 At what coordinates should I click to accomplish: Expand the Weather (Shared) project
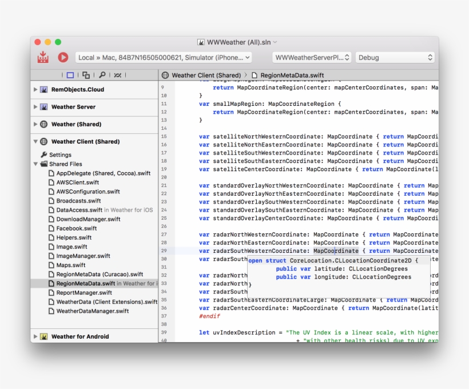tap(35, 124)
